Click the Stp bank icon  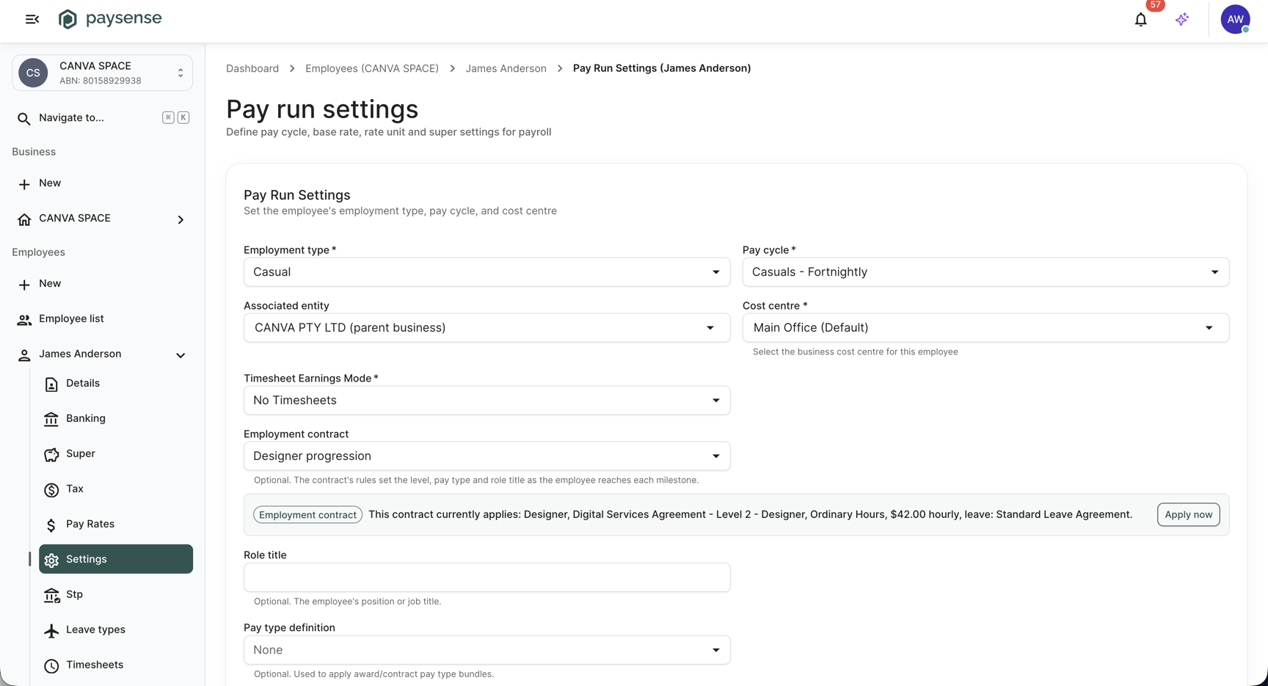[51, 596]
